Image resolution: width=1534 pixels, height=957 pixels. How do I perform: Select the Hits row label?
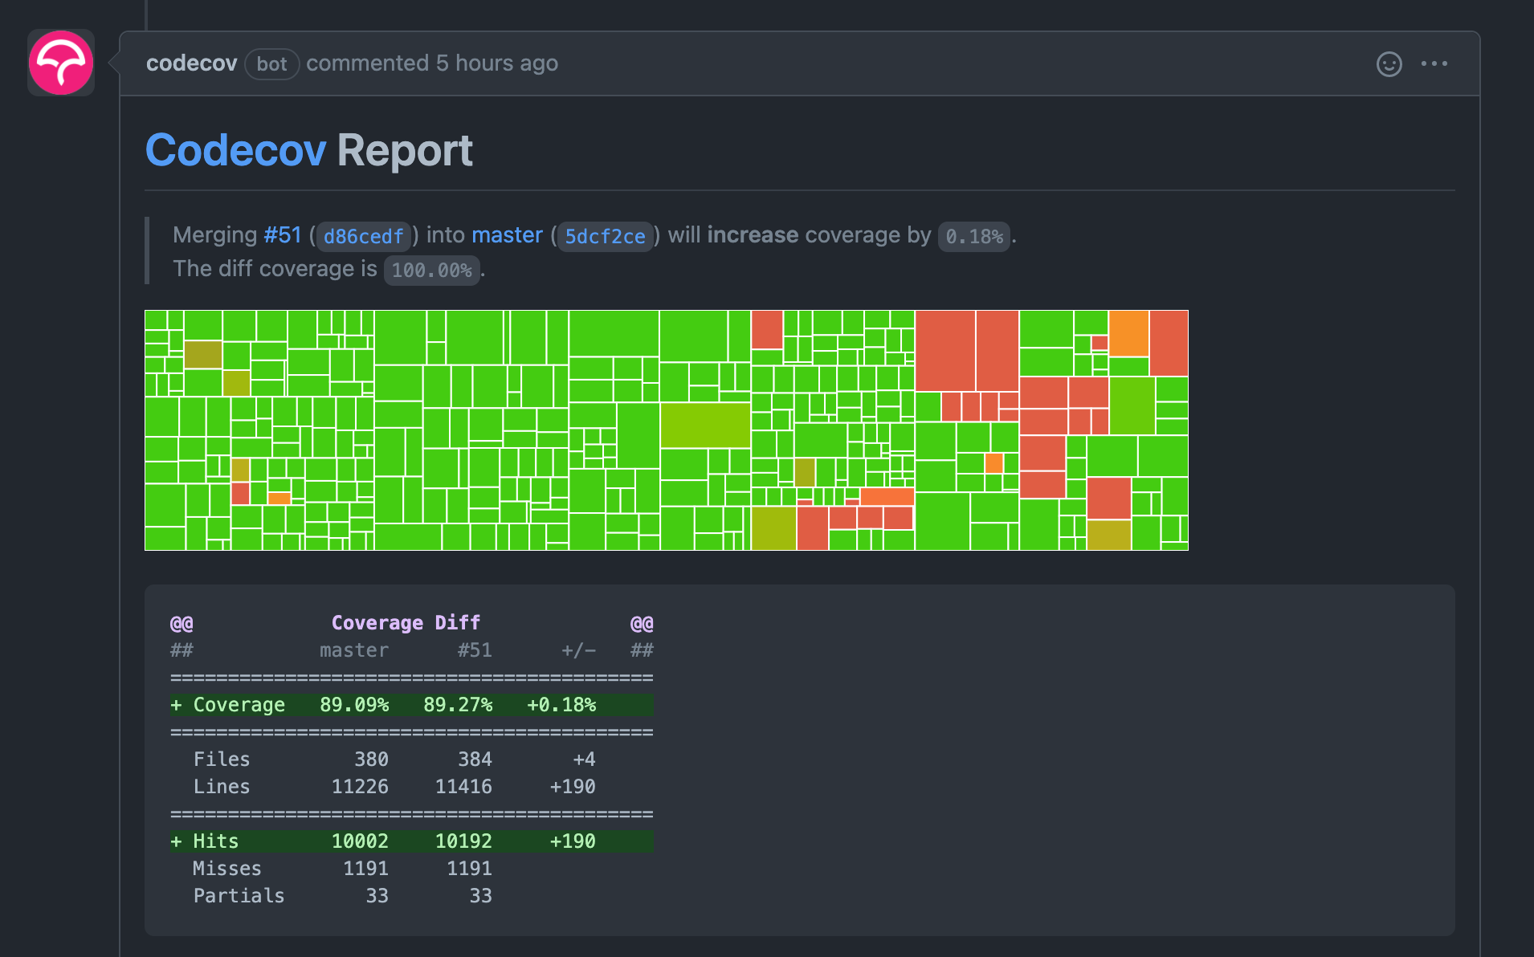tap(215, 841)
